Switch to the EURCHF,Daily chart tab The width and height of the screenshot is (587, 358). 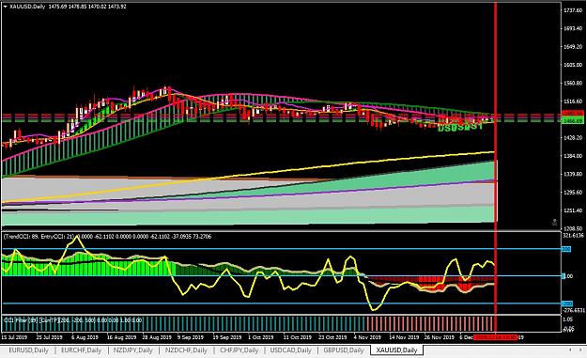(x=81, y=350)
